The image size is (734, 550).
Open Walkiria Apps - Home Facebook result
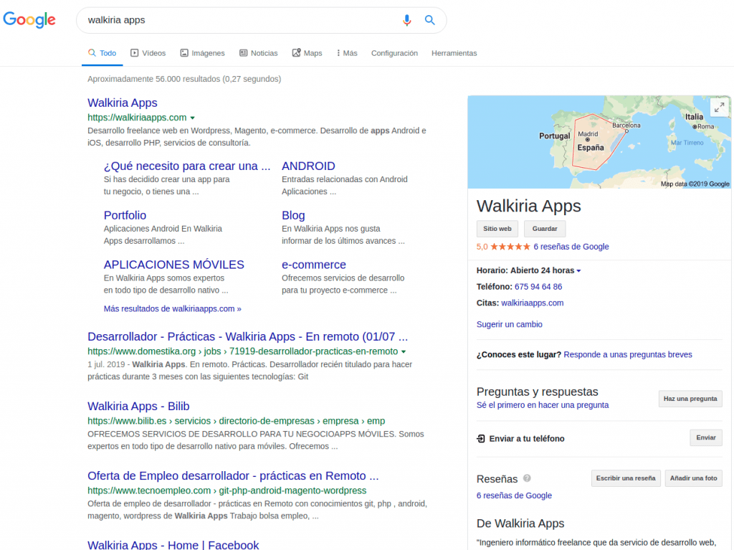click(173, 545)
